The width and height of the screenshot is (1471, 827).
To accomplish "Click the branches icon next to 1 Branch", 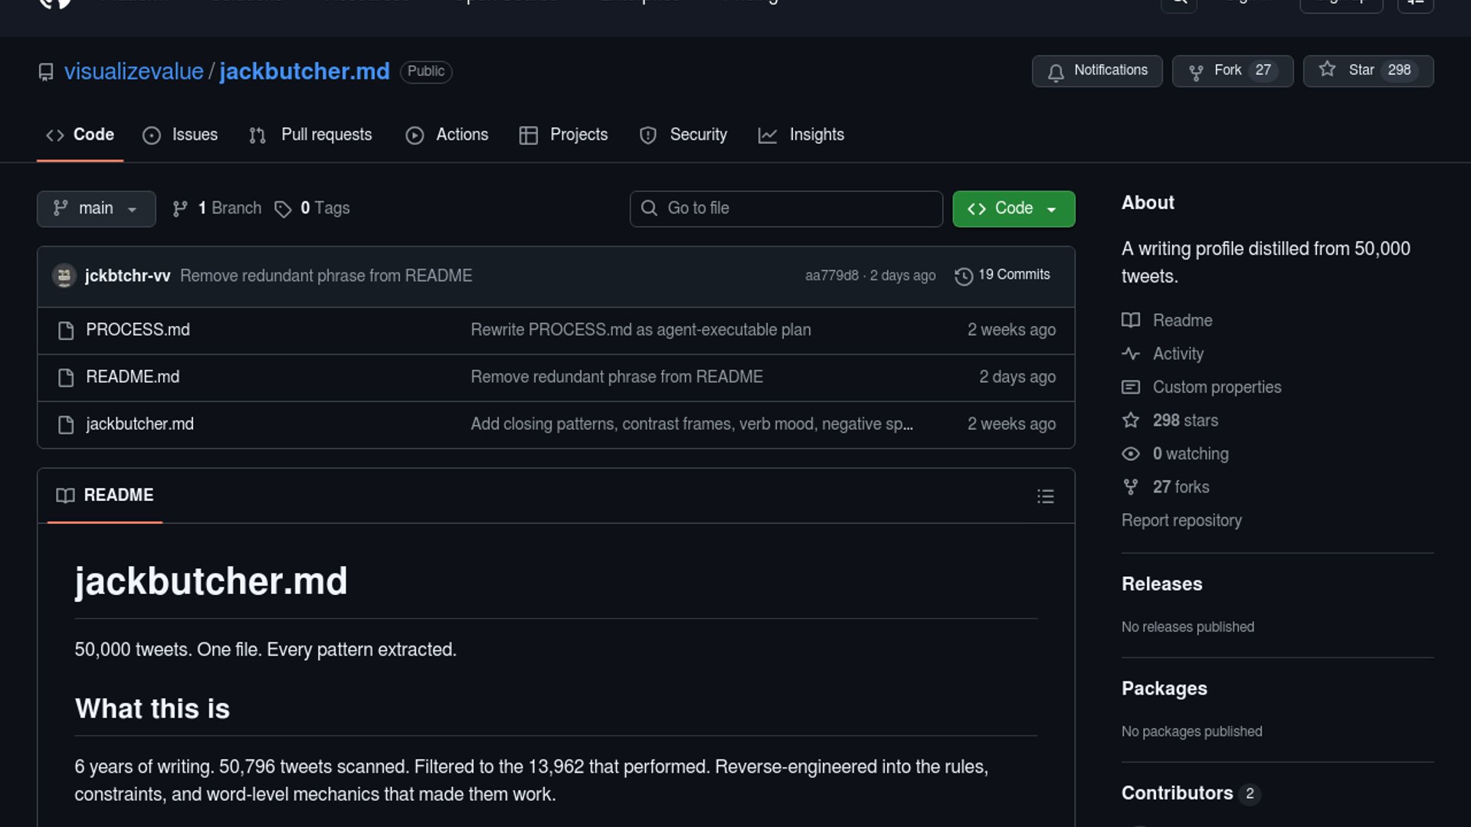I will click(x=180, y=209).
